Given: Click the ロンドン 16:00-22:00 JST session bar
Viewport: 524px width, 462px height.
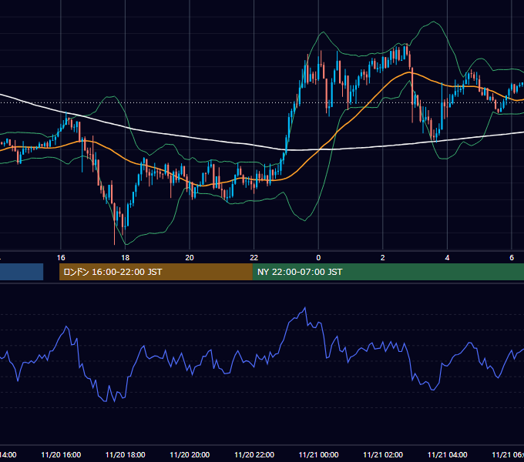Looking at the screenshot, I should point(156,272).
